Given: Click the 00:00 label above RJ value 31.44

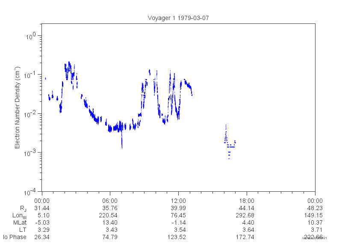Looking at the screenshot, I should click(42, 201).
